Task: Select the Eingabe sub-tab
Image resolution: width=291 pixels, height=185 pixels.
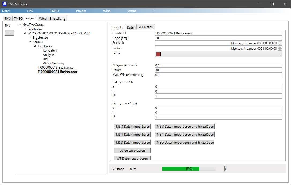Action: [x=118, y=27]
